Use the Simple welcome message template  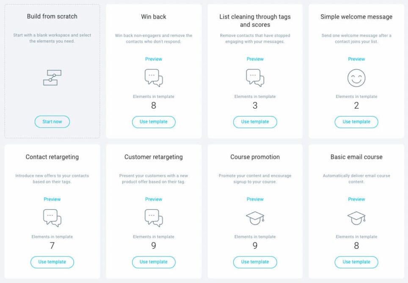pyautogui.click(x=356, y=122)
